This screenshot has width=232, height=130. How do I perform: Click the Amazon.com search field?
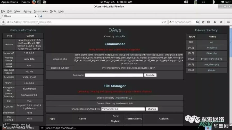pyautogui.click(x=185, y=22)
